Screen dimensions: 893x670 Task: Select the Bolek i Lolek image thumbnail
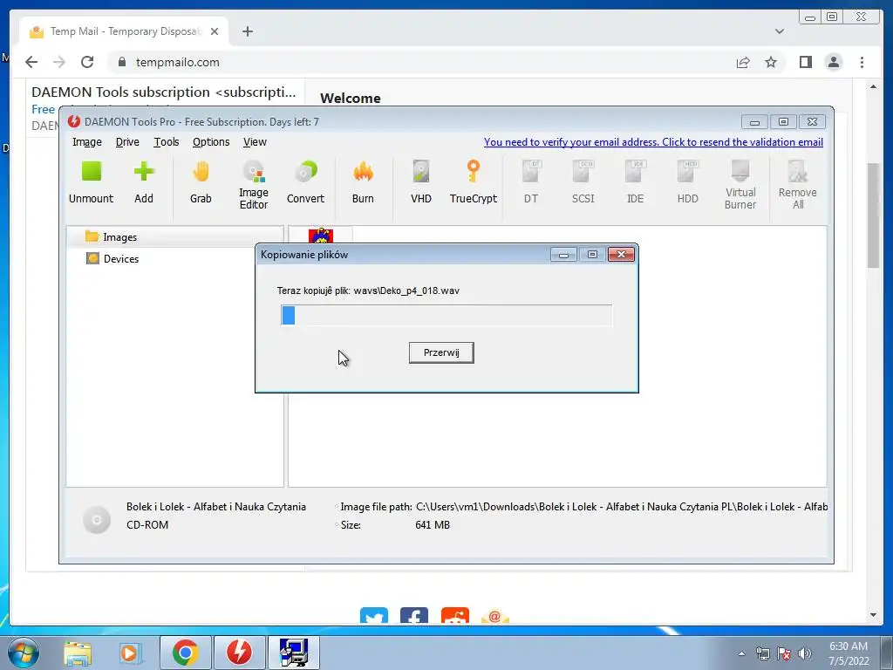[321, 234]
